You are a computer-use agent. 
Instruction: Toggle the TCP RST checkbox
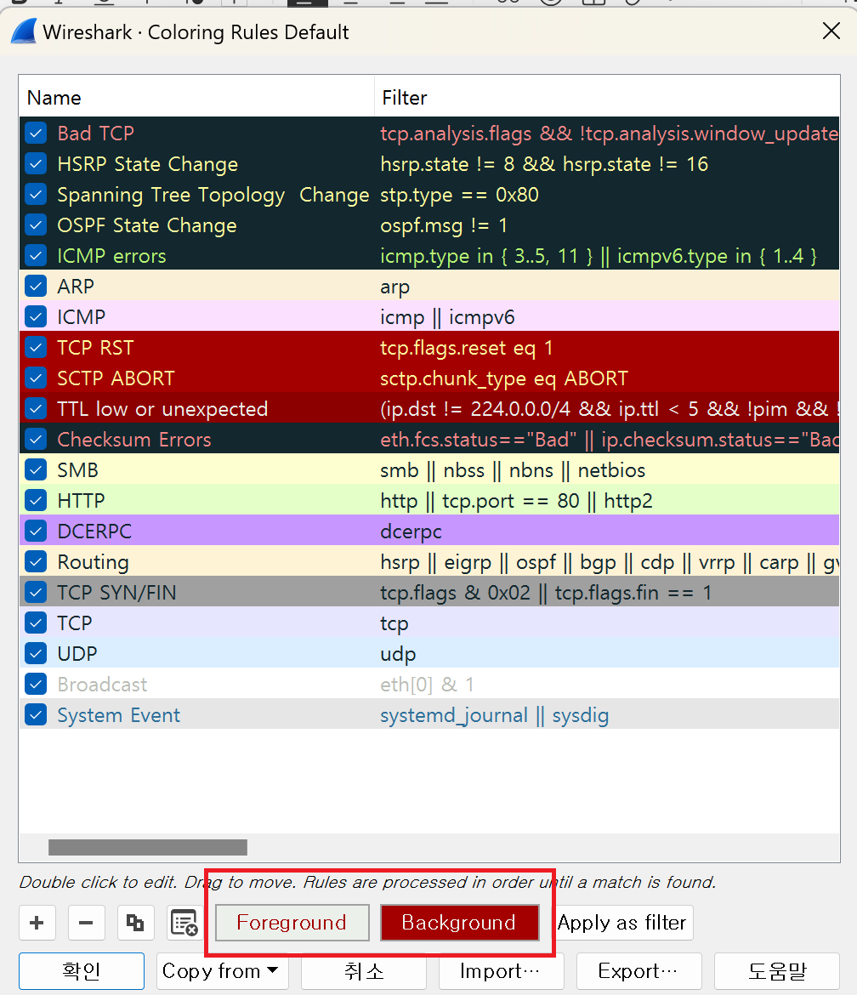click(x=37, y=348)
